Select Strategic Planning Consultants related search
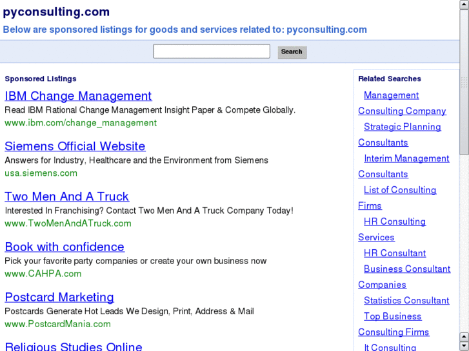 point(402,127)
